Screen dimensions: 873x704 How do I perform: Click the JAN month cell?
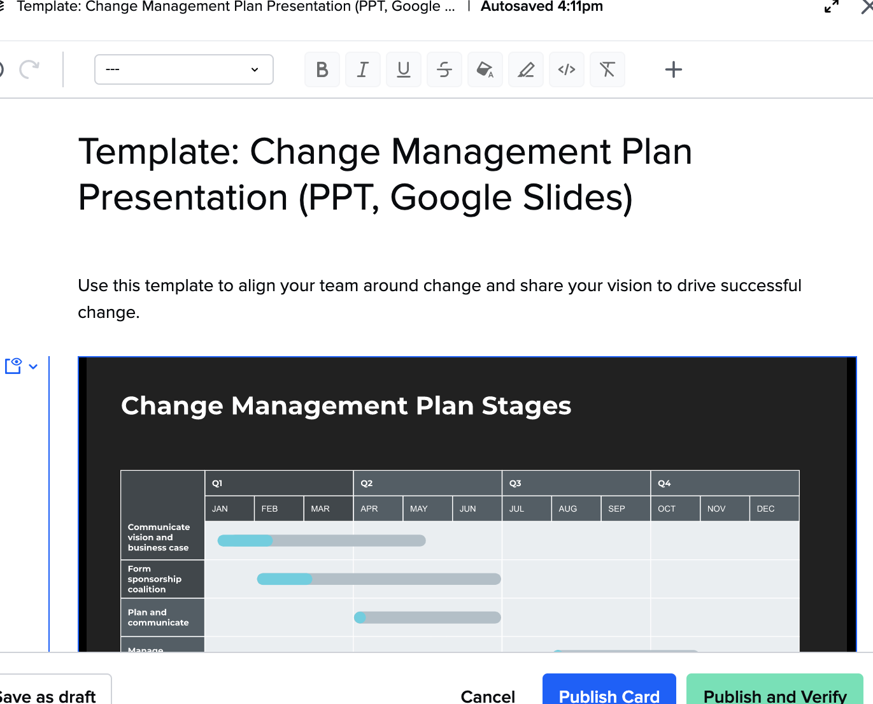point(229,508)
